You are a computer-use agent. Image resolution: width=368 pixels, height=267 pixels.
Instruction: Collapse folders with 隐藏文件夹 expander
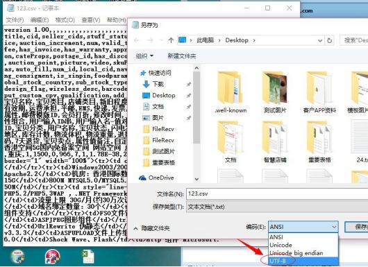click(151, 228)
